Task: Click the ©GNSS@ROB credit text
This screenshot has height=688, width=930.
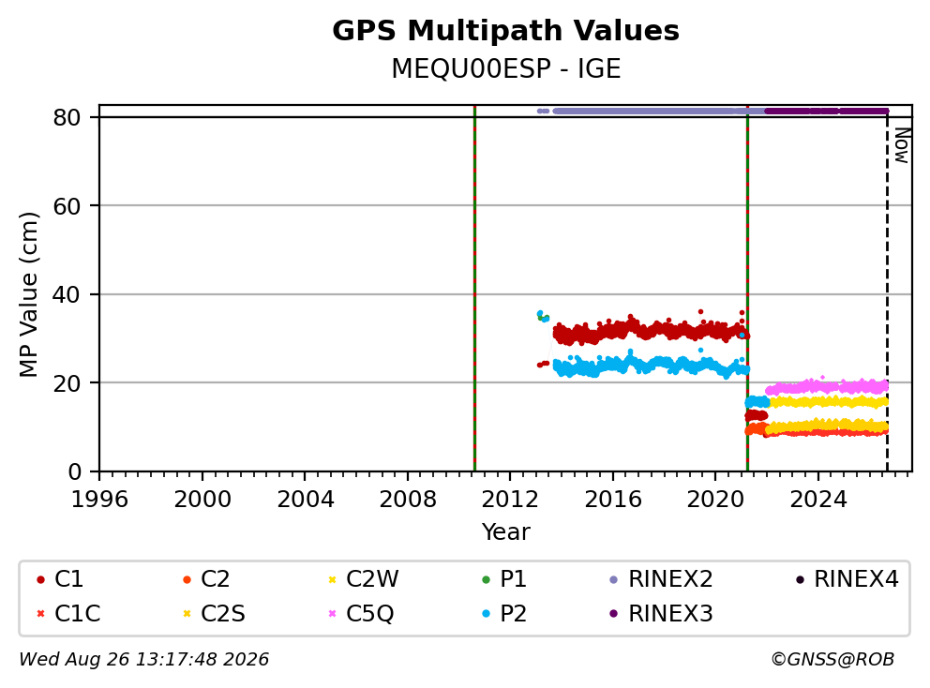Action: point(832,660)
